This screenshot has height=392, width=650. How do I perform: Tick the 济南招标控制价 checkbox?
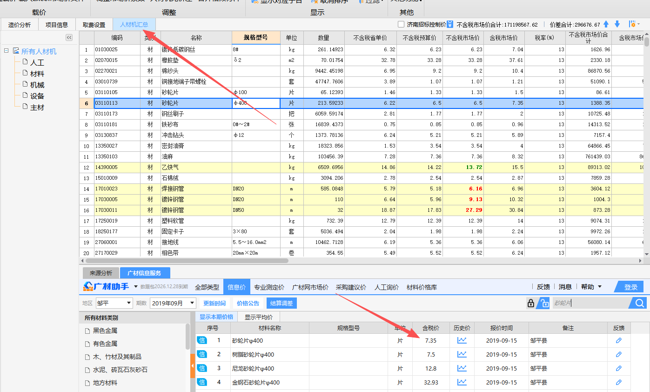point(401,24)
